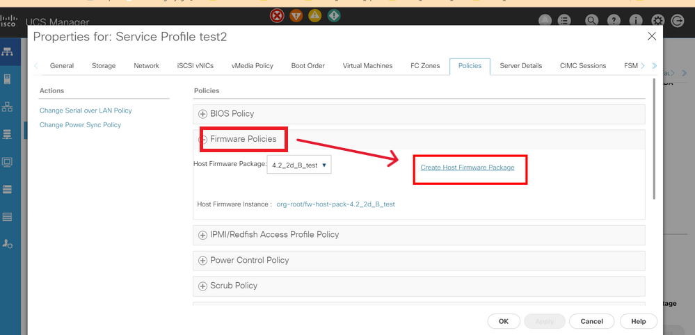
Task: Open the Chassis profiles icon in sidebar
Action: 7,217
